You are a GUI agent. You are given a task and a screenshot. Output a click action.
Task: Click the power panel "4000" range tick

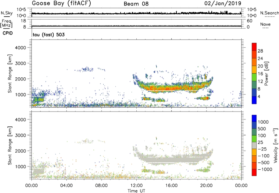21,48
